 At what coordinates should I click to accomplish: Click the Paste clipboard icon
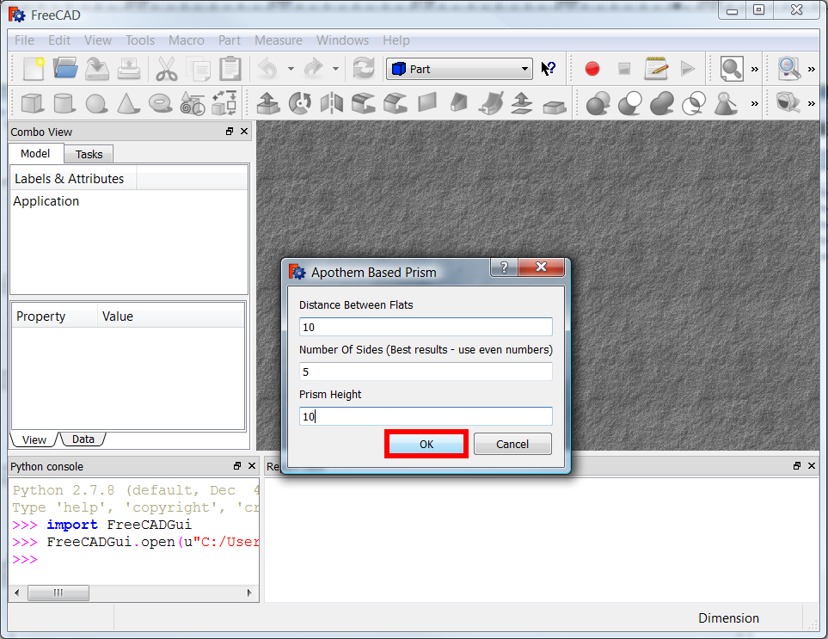pyautogui.click(x=230, y=69)
